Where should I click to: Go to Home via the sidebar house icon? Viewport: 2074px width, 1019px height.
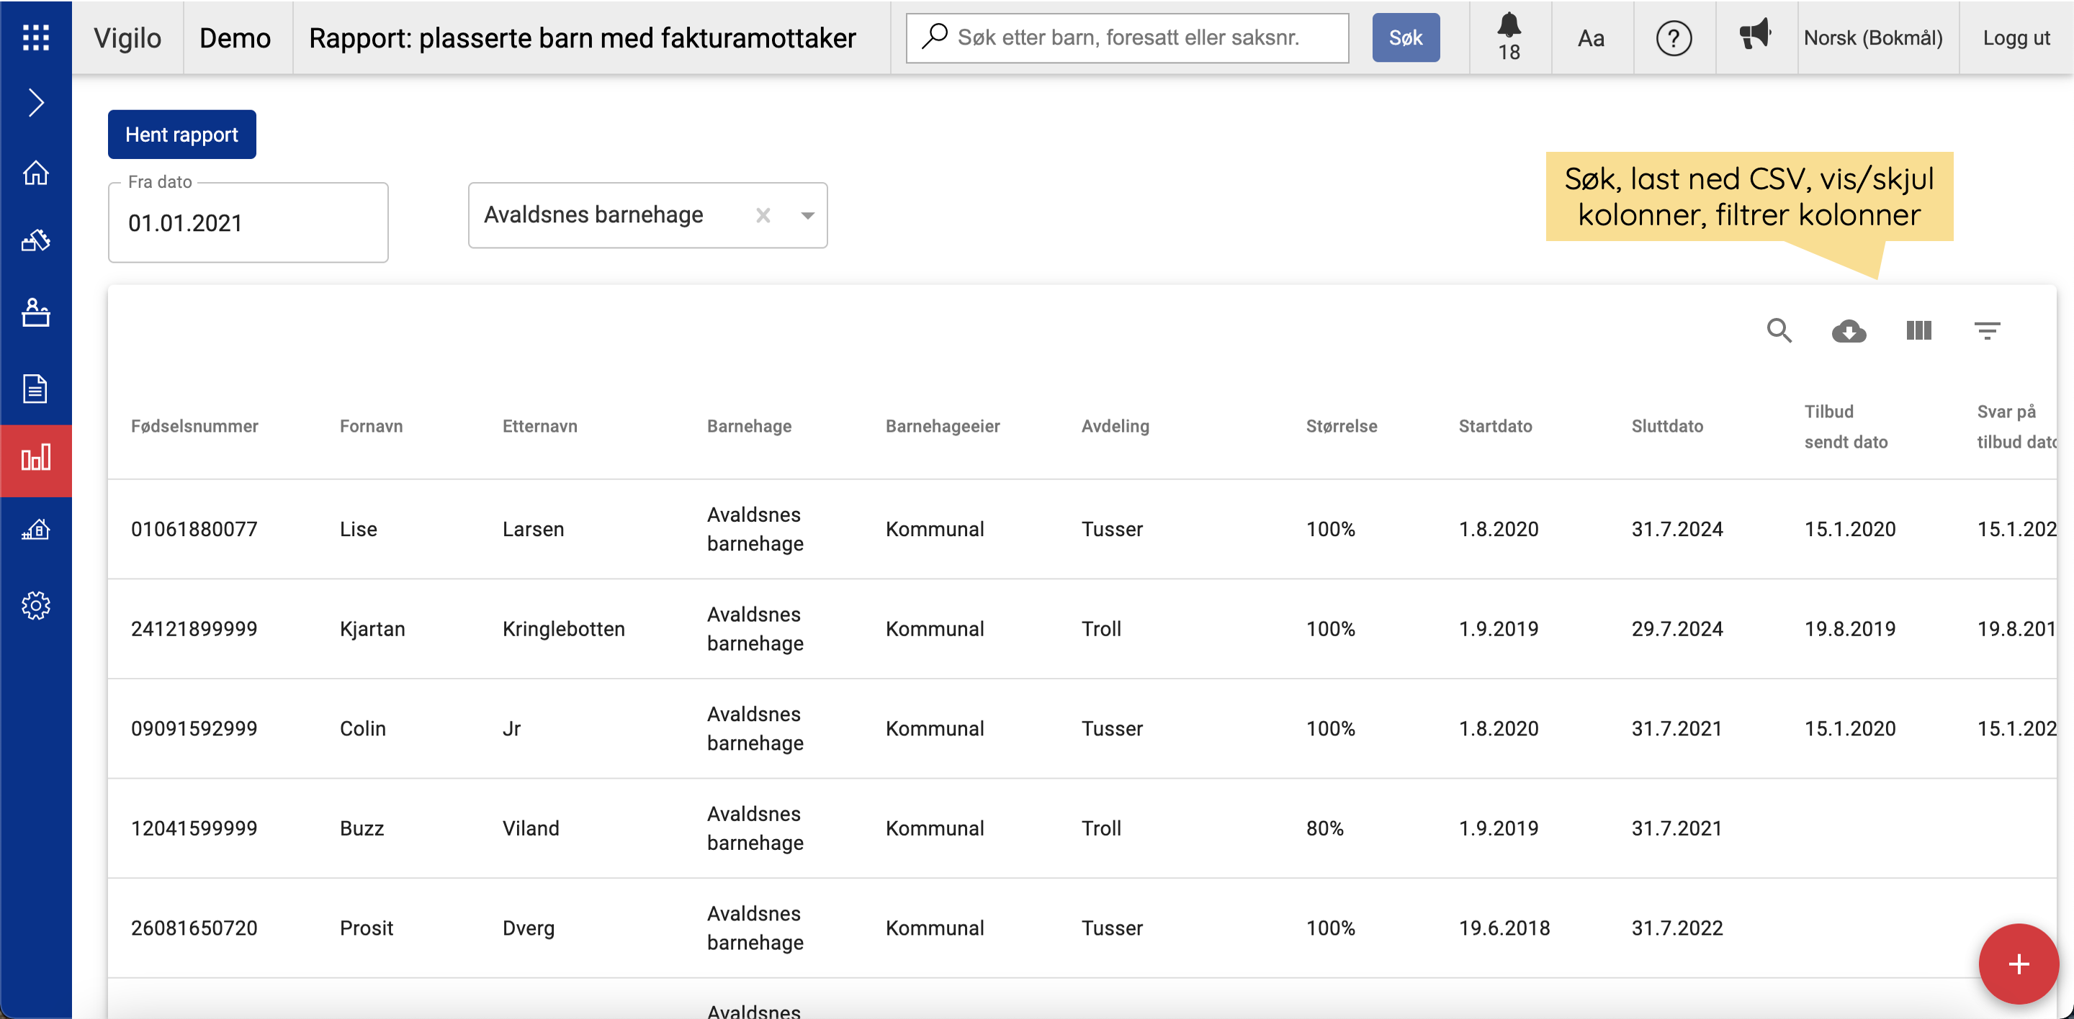35,172
